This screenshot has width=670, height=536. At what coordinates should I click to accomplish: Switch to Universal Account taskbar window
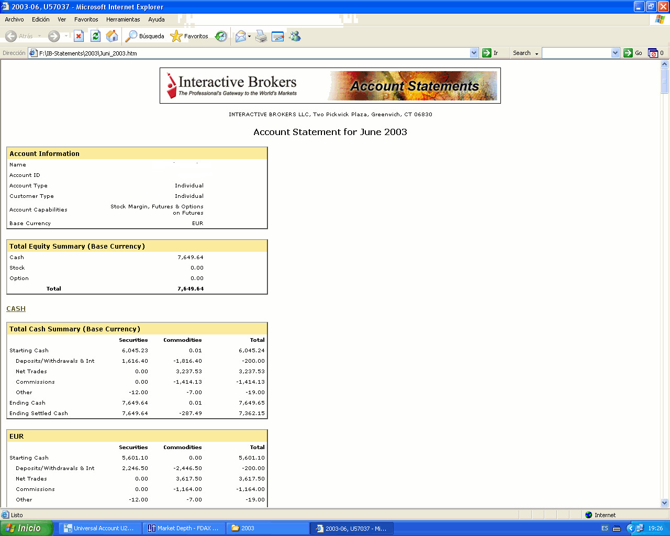(x=99, y=528)
